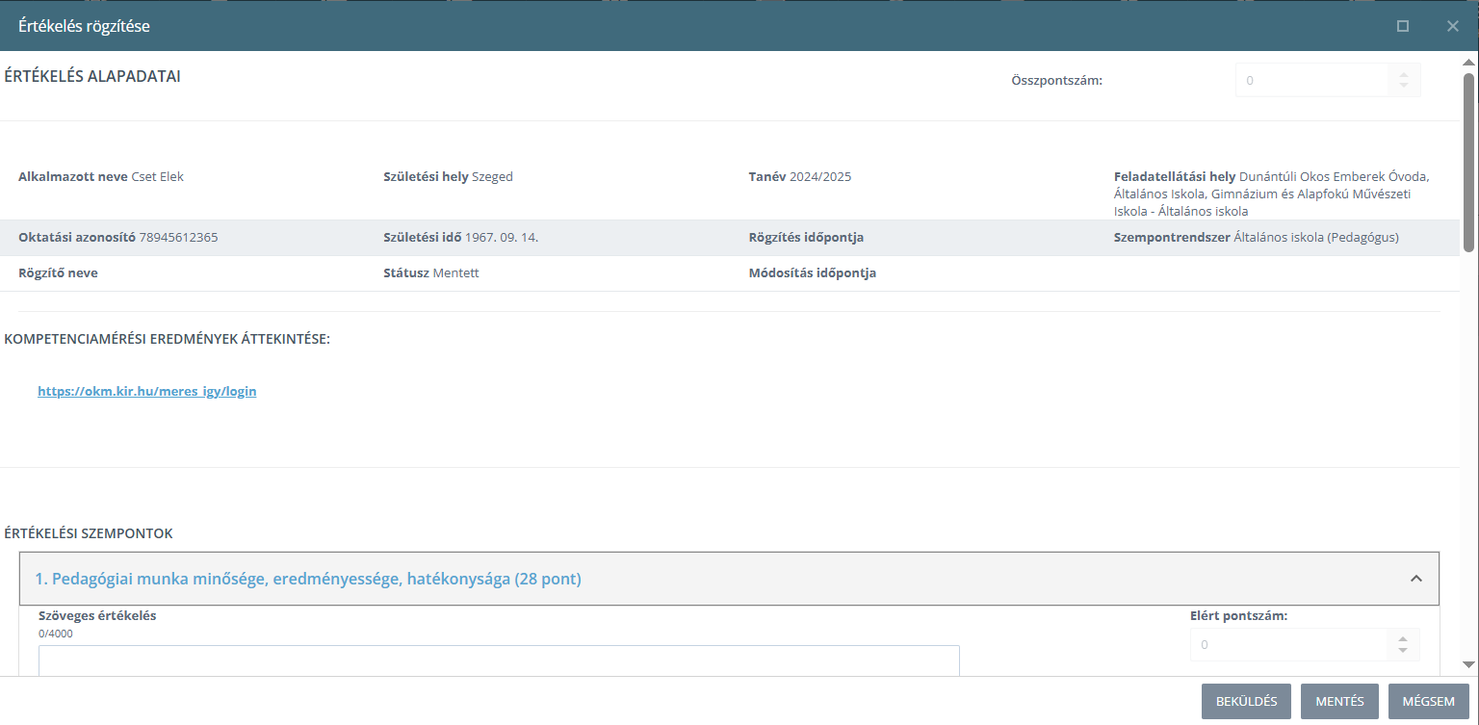Viewport: 1479px width, 725px height.
Task: Click the Módosítás időpontja label
Action: point(813,273)
